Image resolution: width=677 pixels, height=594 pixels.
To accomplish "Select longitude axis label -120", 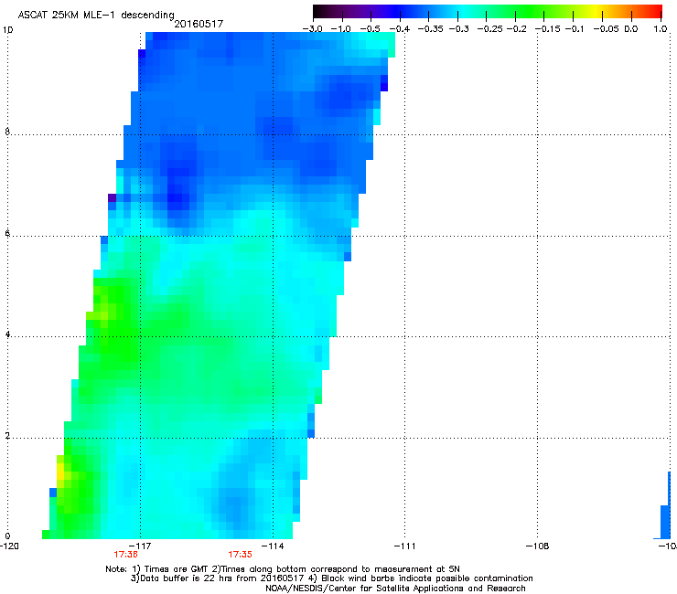I will click(x=9, y=546).
